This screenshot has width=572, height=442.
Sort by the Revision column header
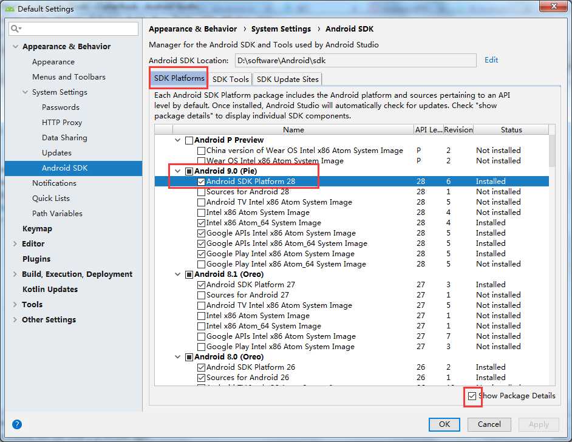[x=458, y=130]
